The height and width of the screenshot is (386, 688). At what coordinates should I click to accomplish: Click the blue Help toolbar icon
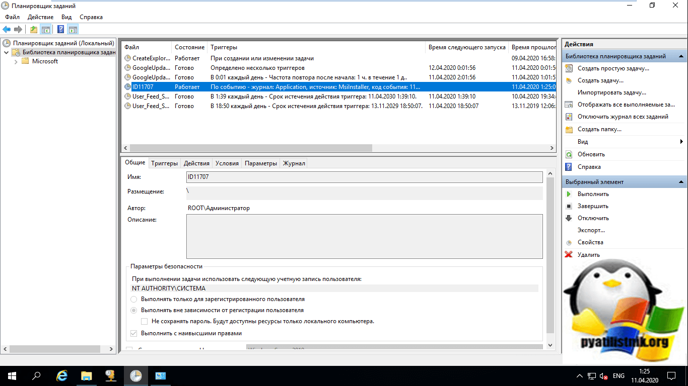coord(60,30)
